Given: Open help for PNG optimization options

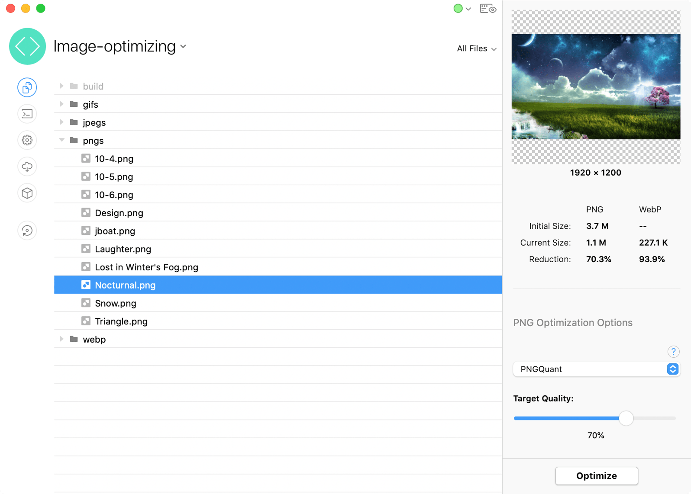Looking at the screenshot, I should 673,352.
